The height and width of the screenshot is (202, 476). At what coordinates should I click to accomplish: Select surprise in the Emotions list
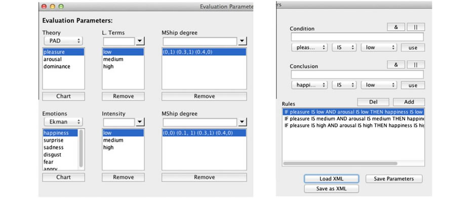click(x=54, y=140)
